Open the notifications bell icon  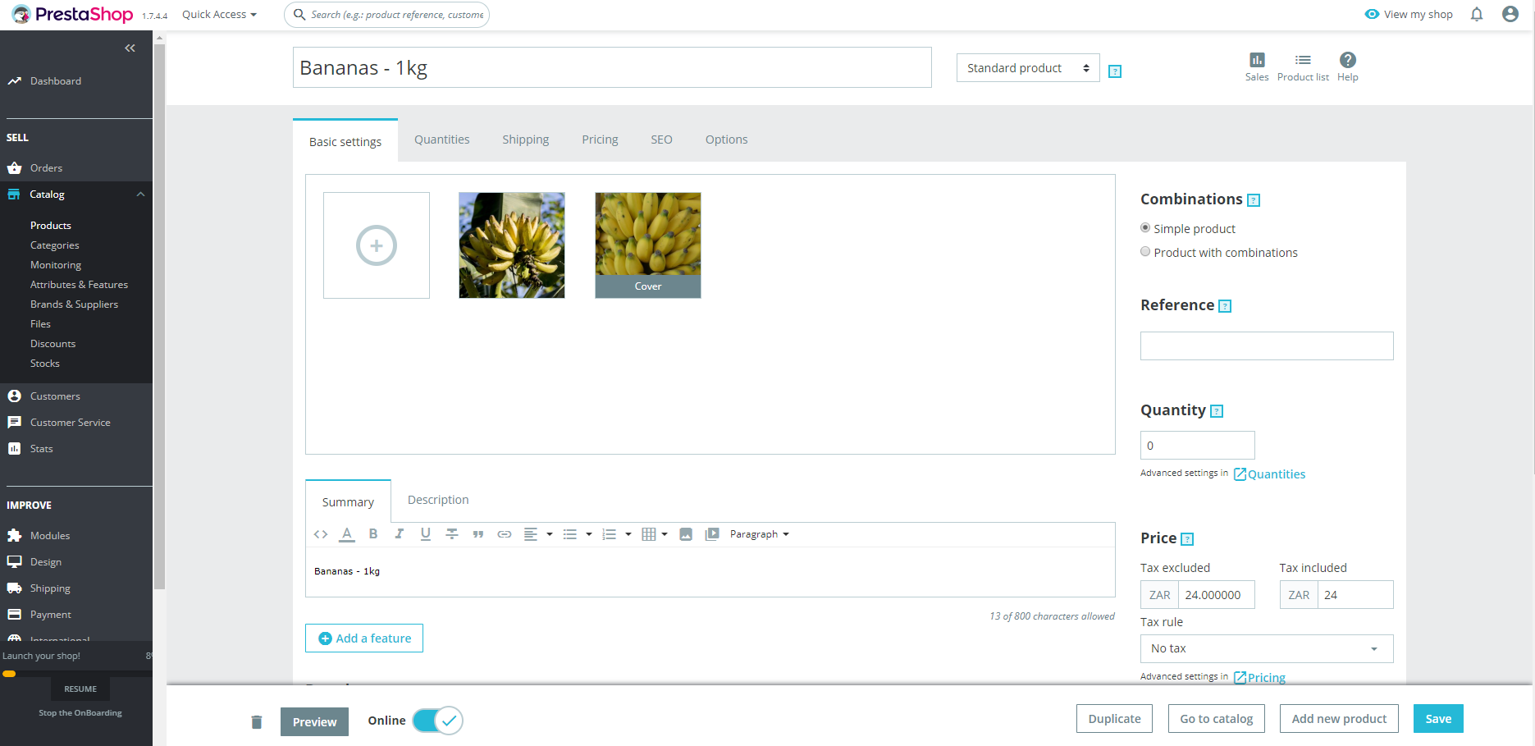[1477, 14]
